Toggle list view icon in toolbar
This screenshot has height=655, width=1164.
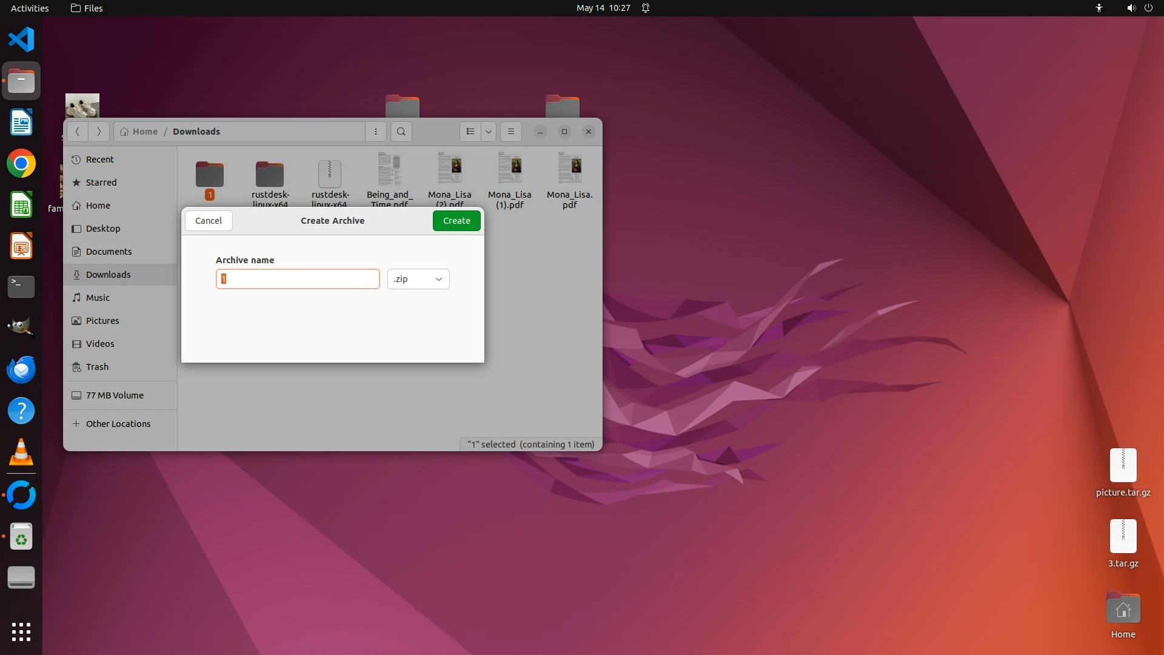tap(470, 132)
